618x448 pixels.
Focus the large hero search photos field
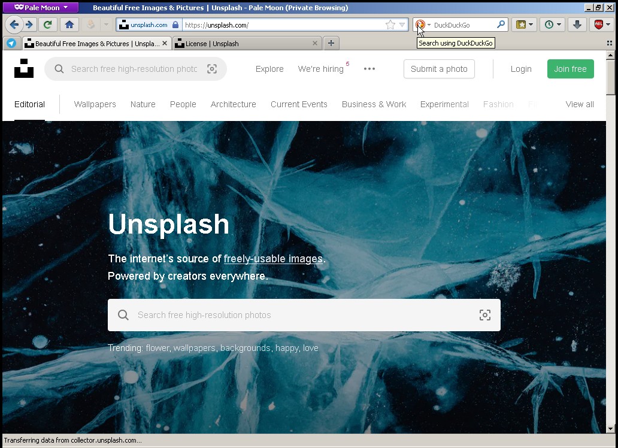[304, 314]
